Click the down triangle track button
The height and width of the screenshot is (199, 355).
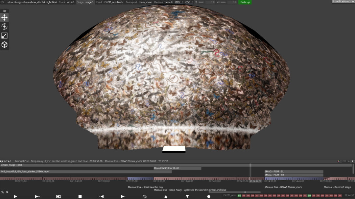click(x=187, y=196)
